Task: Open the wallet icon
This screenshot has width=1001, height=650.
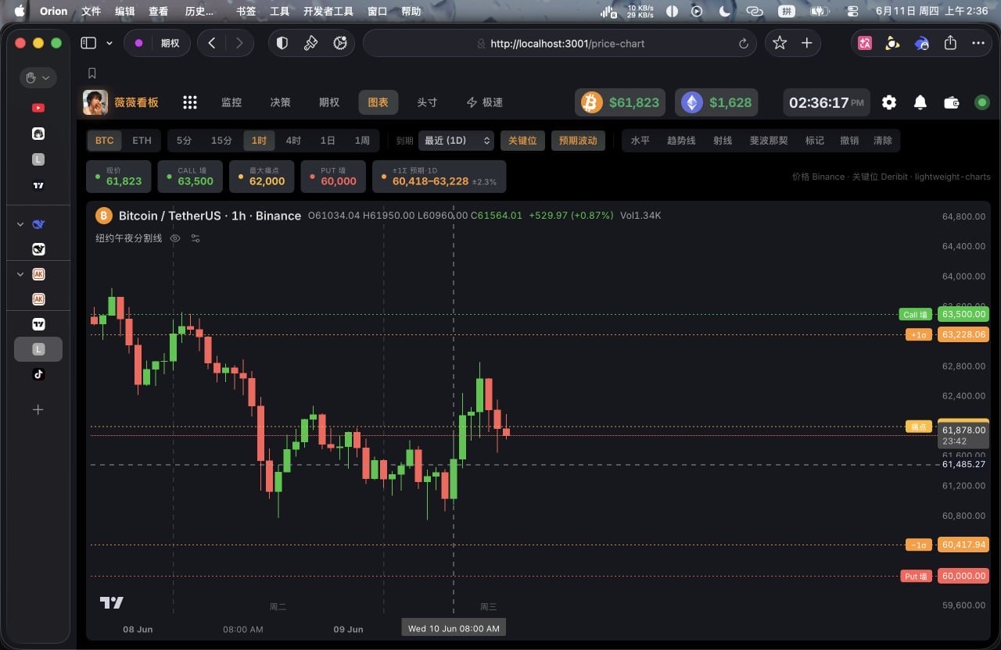Action: pyautogui.click(x=952, y=102)
